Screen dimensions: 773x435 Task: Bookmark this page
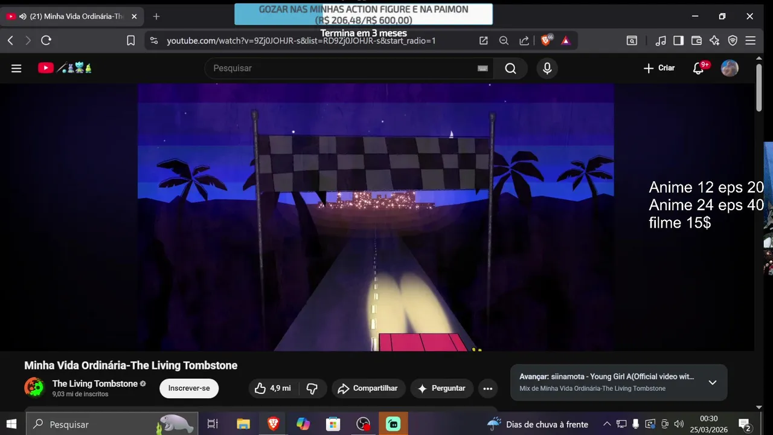[x=130, y=40]
